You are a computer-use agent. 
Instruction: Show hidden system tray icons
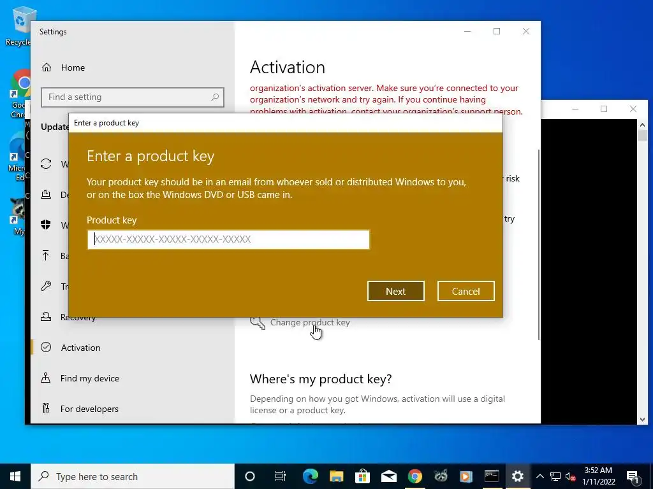(539, 476)
